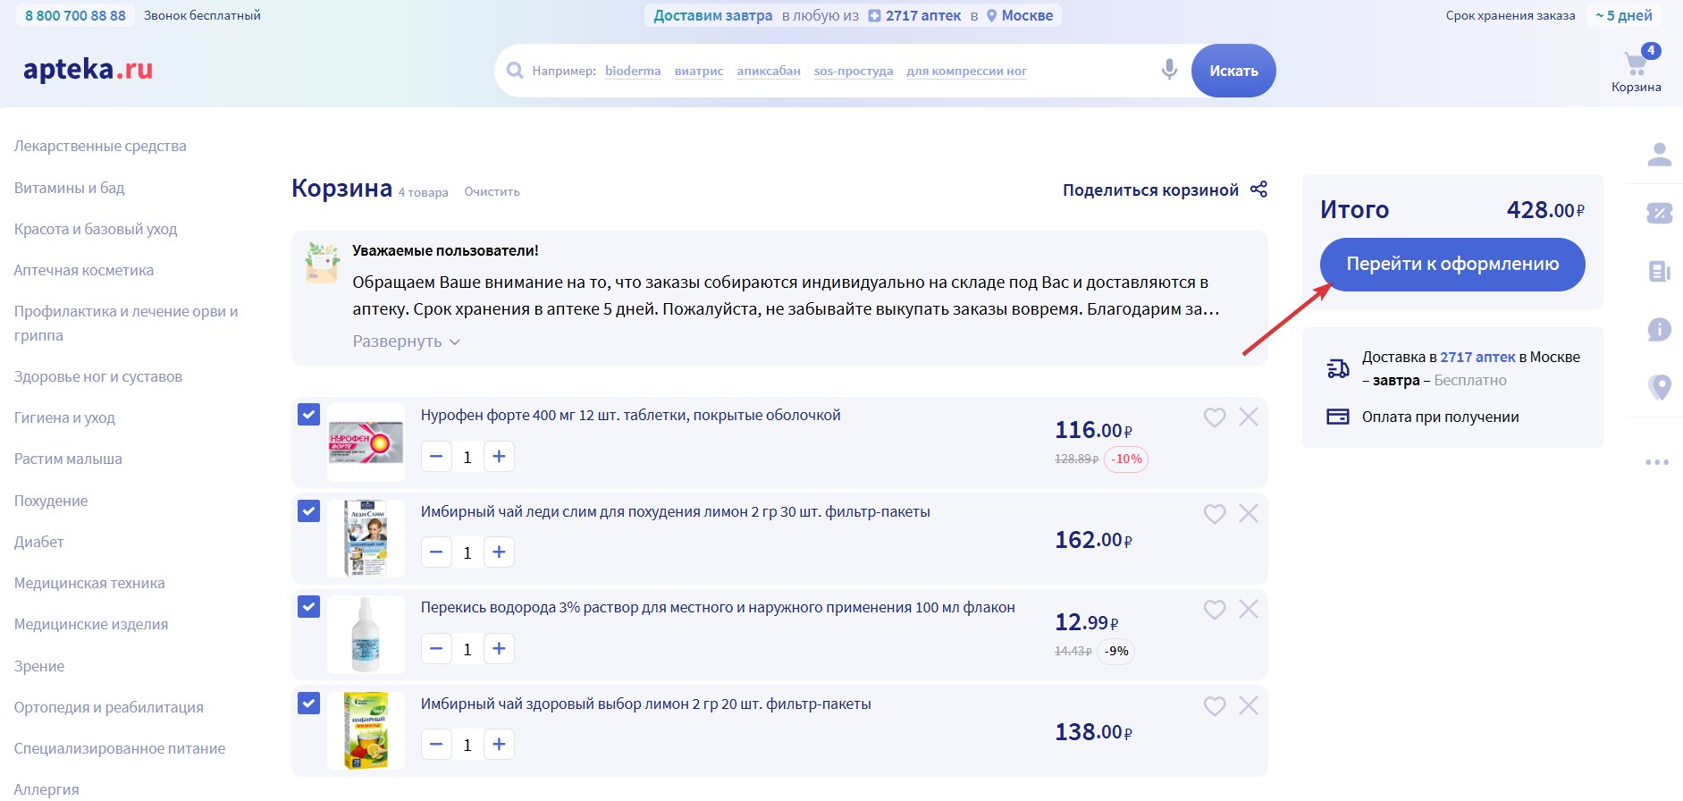
Task: Open Зрение category
Action: click(x=39, y=666)
